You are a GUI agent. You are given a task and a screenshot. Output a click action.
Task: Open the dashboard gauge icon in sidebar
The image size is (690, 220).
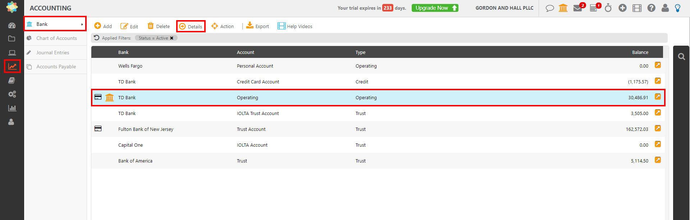[12, 25]
